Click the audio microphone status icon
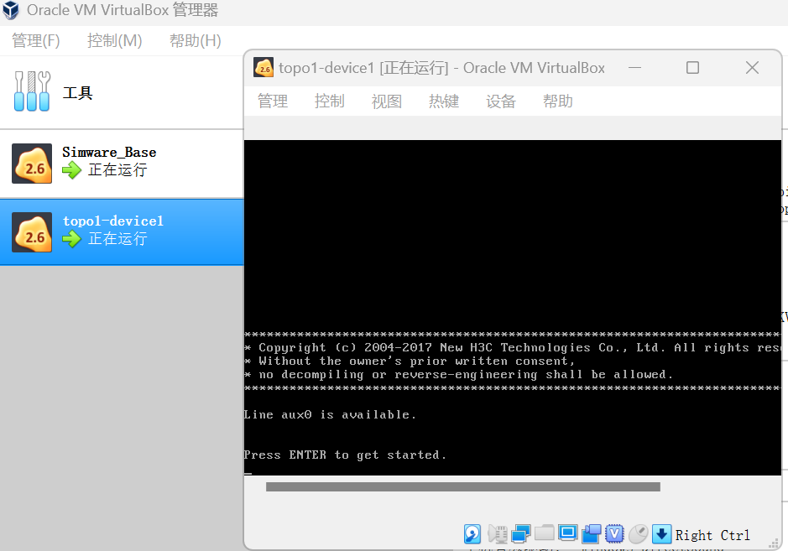 [498, 534]
